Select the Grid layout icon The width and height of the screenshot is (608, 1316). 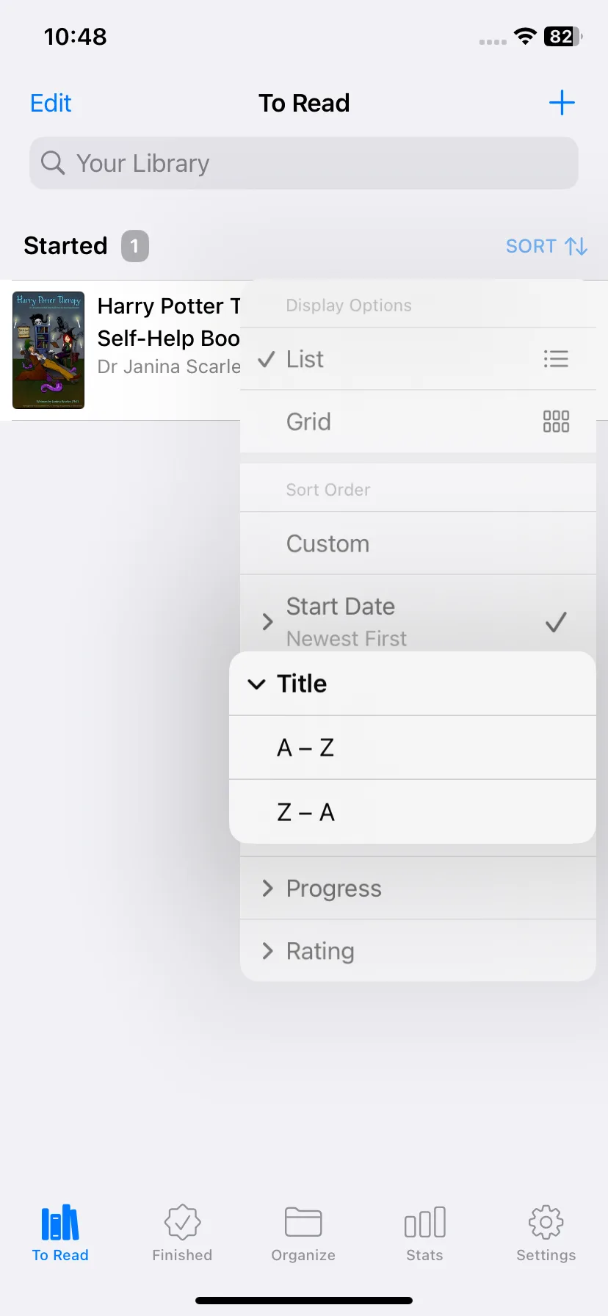tap(556, 422)
